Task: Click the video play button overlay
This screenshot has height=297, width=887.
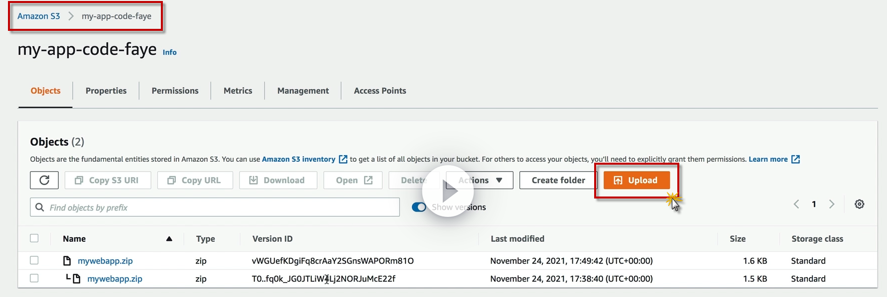Action: click(448, 192)
